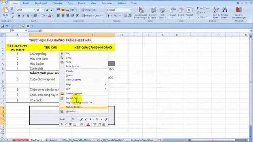Open the Name Box dropdown arrow
Screen dimensions: 253x142
(26, 30)
